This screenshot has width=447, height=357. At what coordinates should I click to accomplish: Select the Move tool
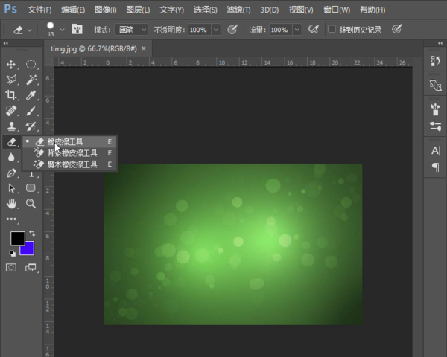[11, 65]
